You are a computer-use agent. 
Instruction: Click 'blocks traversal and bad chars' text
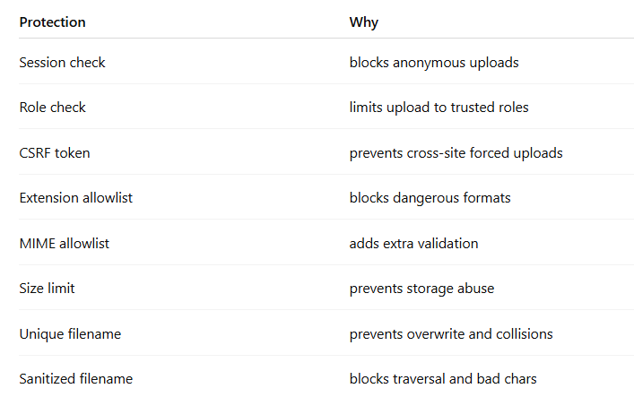point(443,379)
